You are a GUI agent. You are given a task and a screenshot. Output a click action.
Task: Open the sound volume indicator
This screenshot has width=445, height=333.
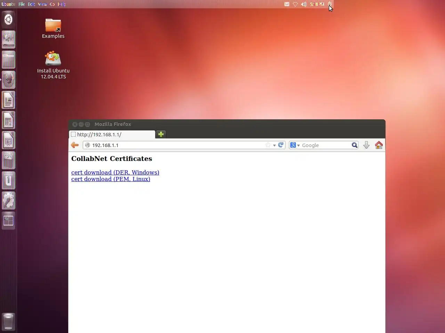304,4
